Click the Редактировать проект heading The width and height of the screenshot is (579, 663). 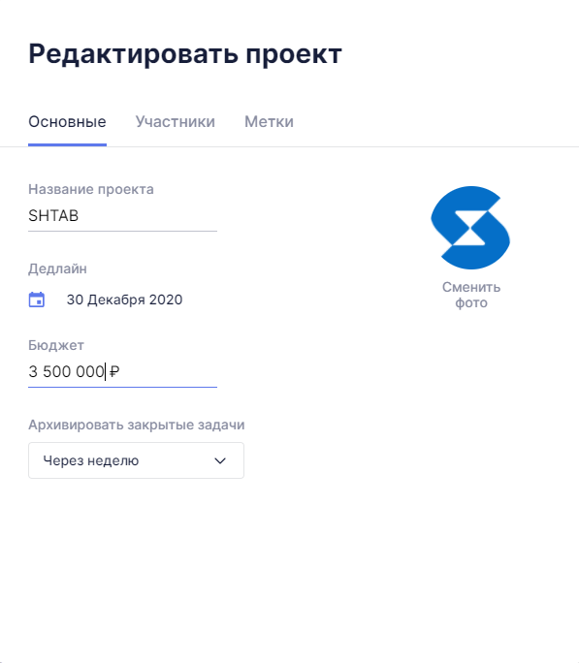[x=185, y=54]
